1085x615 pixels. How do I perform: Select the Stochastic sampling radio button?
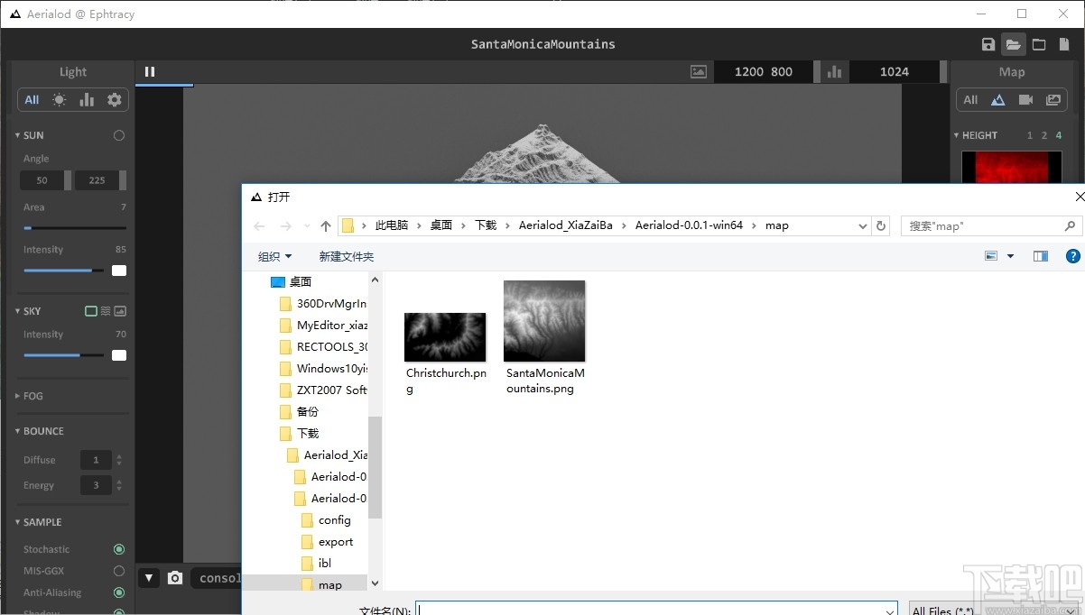click(118, 548)
